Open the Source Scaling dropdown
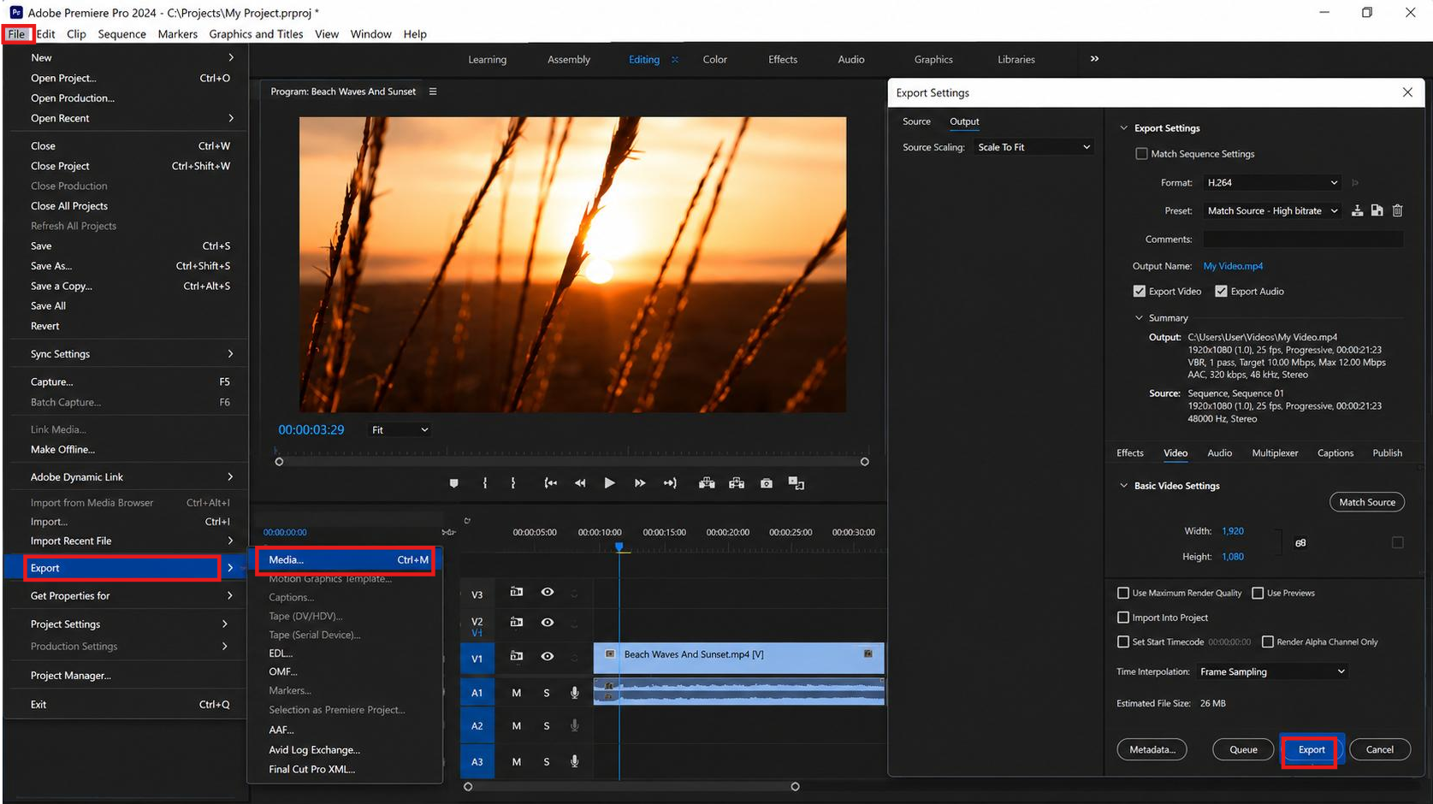 (x=1033, y=147)
